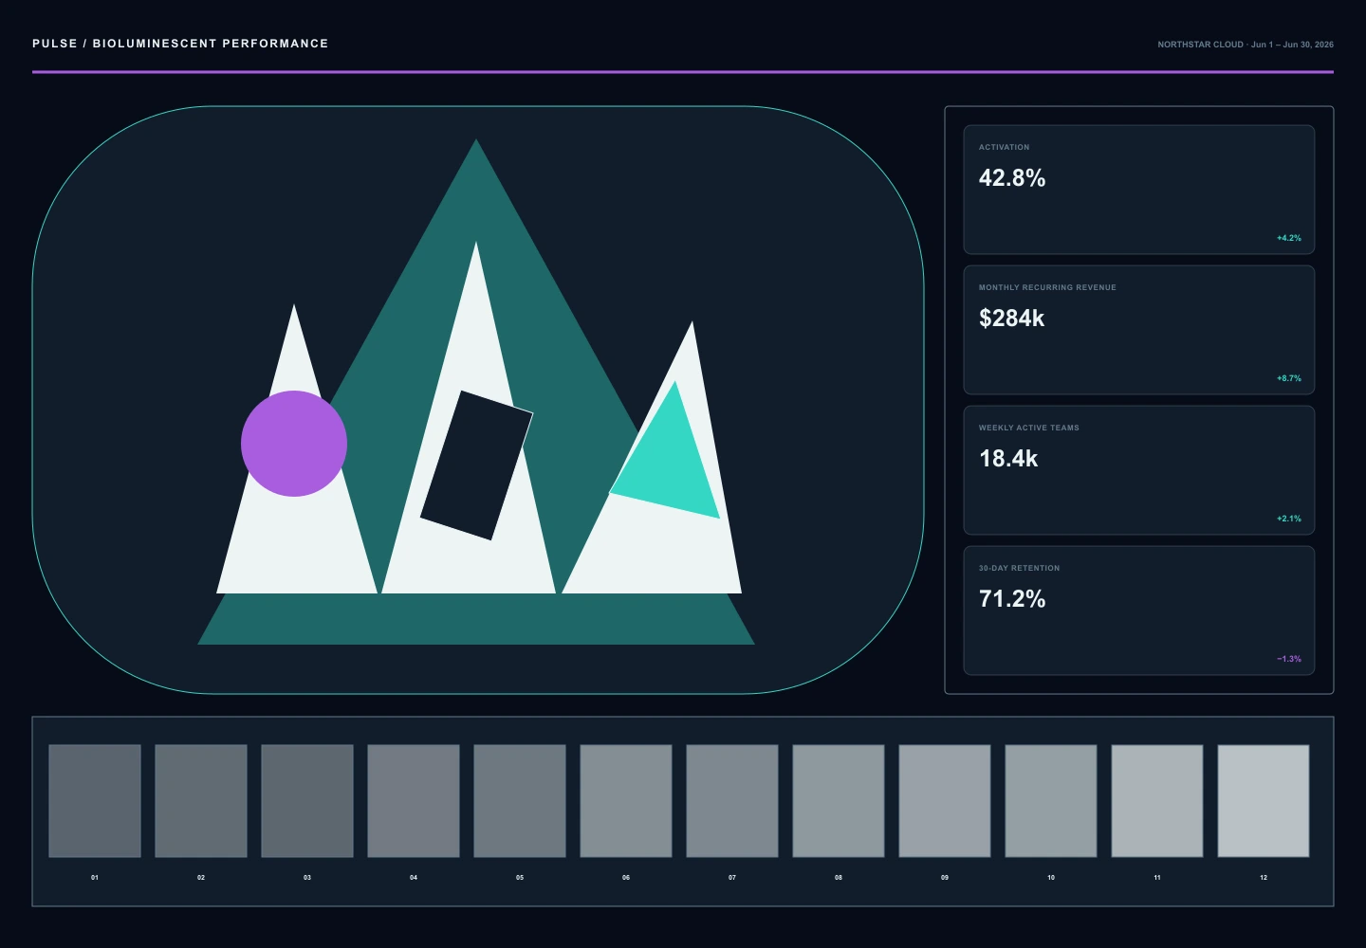The image size is (1366, 948).
Task: Choose the lightest swatch numbered 12
Action: [x=1264, y=801]
